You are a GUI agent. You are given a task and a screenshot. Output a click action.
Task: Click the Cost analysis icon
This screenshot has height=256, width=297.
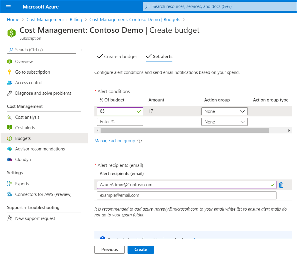[9, 117]
